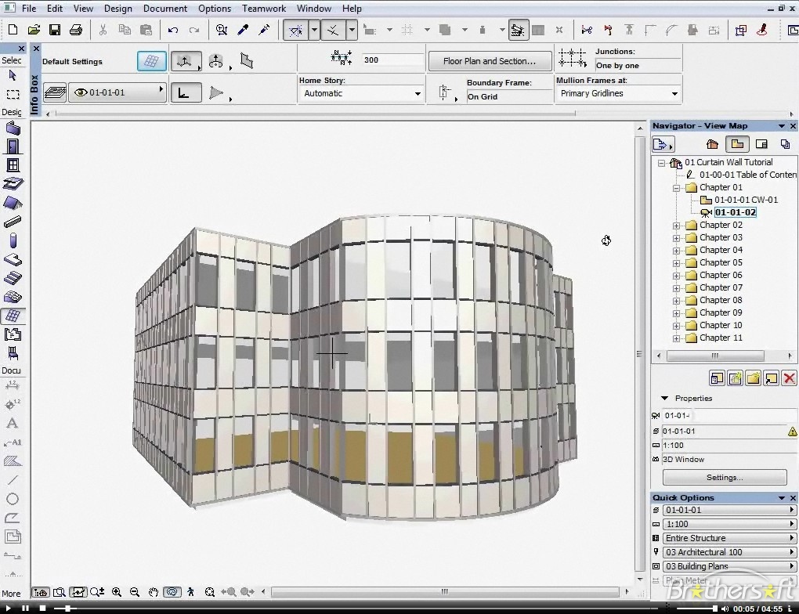Open Mullion Frames Primary Gridlines dropdown
Screen dimensions: 799x614
pos(674,94)
